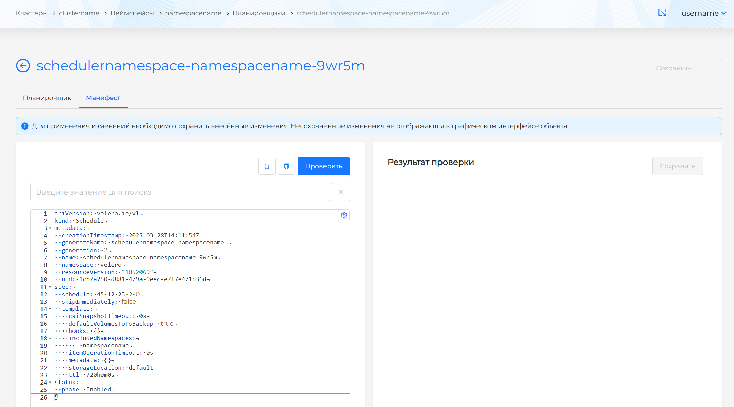The image size is (734, 407).
Task: Click the info icon in the blue banner
Action: coord(24,126)
